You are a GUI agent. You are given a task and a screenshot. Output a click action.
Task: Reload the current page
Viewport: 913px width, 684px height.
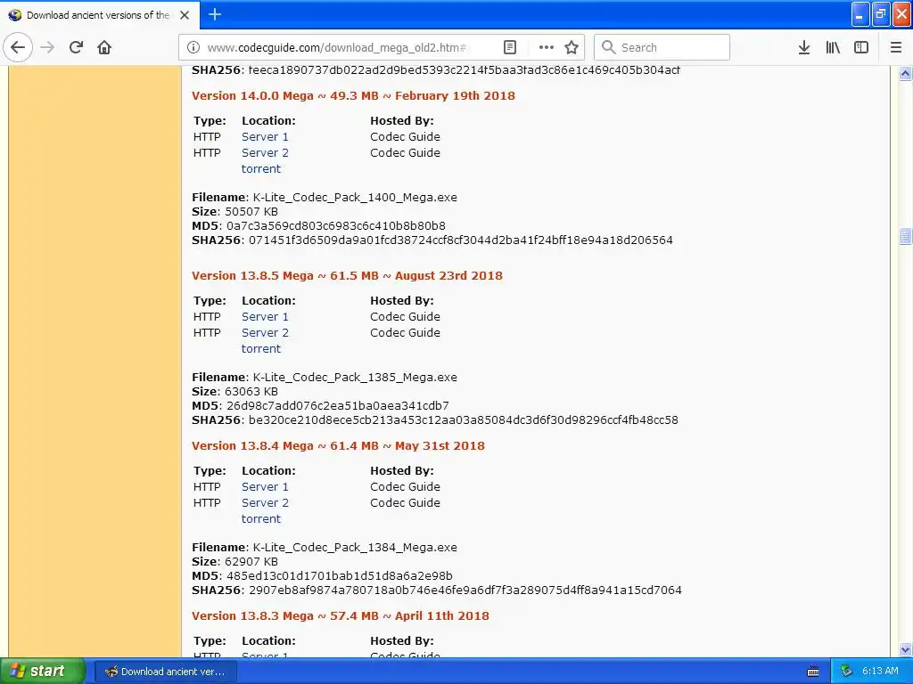tap(76, 47)
